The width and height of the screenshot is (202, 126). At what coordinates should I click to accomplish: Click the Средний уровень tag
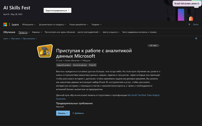pos(64,65)
